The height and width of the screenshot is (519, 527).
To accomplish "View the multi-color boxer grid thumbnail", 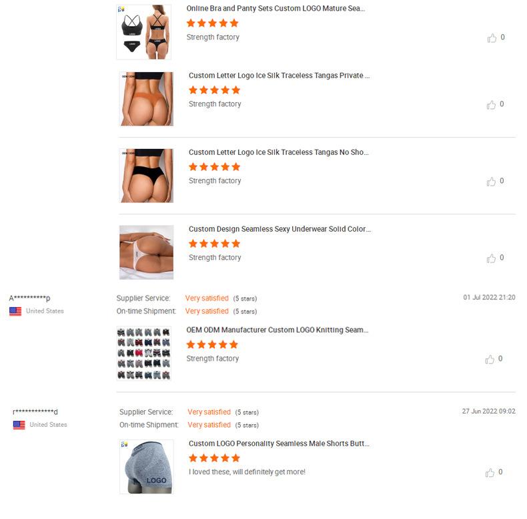I will pyautogui.click(x=144, y=353).
